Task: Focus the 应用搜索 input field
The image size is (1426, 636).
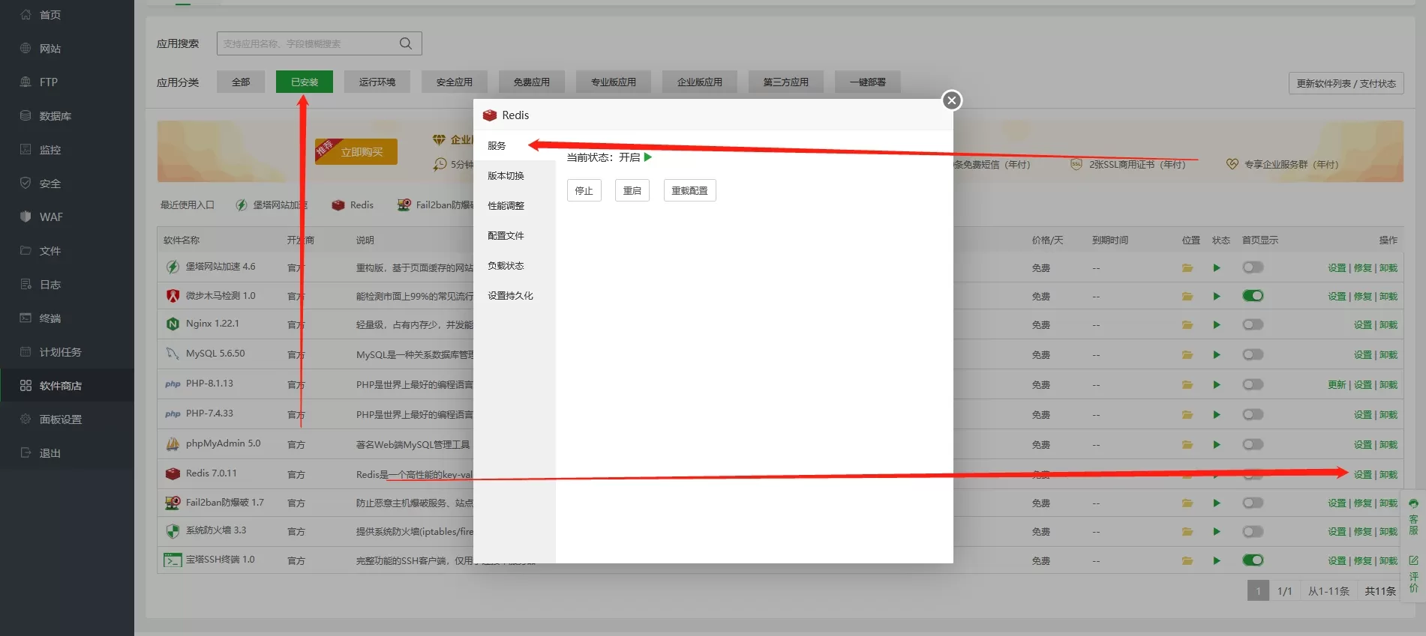Action: click(x=308, y=43)
